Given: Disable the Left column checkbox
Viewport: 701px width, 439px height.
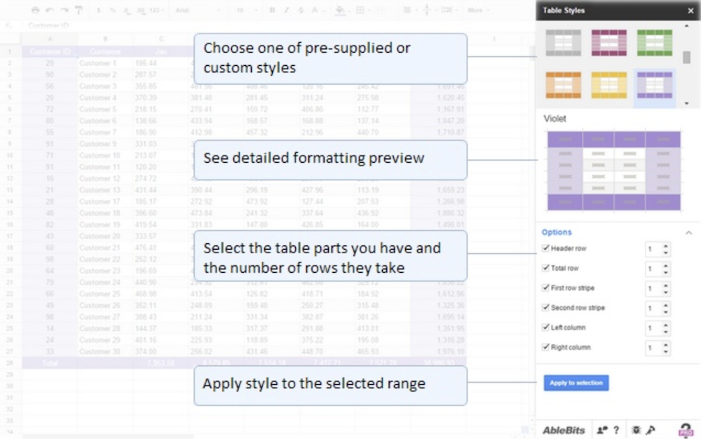Looking at the screenshot, I should pos(546,327).
